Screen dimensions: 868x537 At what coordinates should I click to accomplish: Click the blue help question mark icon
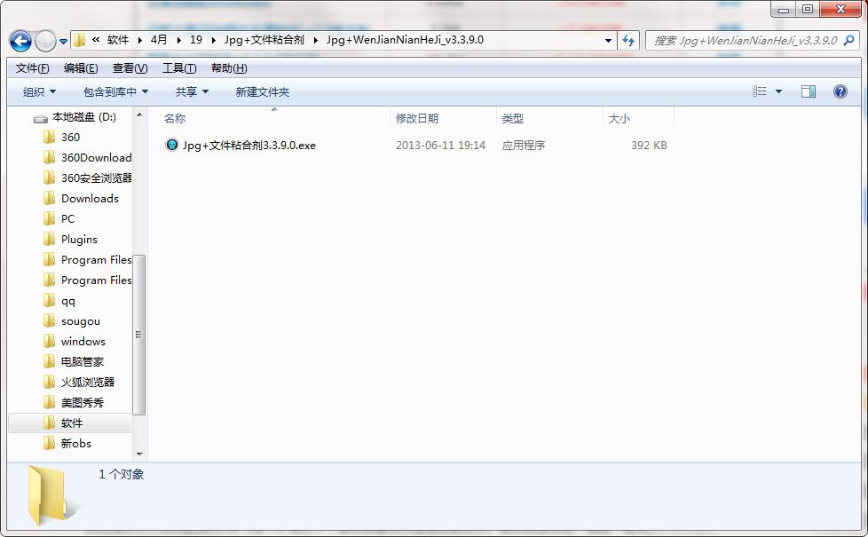tap(840, 91)
